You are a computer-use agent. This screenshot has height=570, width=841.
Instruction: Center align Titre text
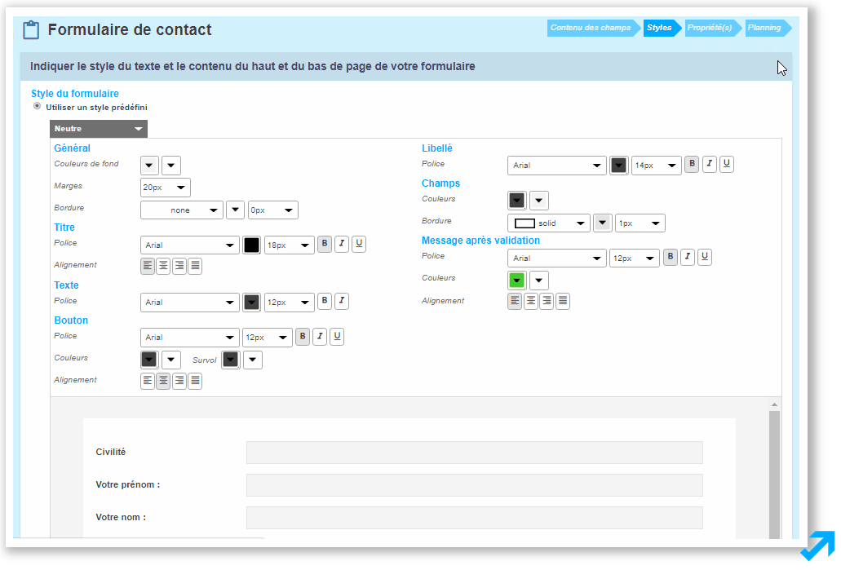pos(164,266)
